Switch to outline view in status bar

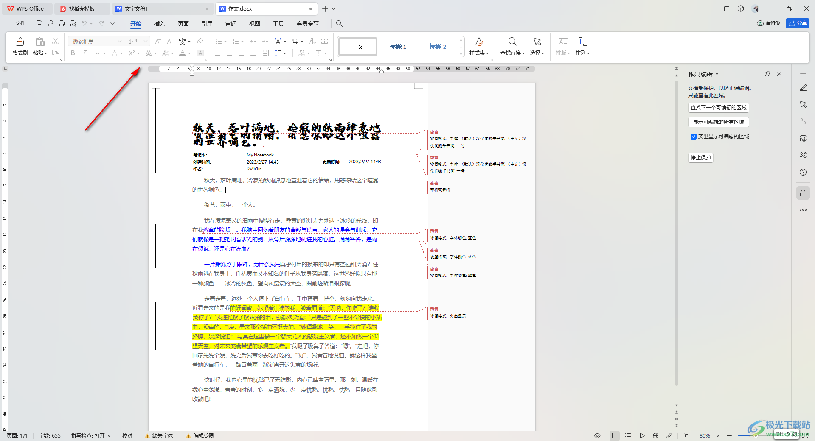[628, 435]
